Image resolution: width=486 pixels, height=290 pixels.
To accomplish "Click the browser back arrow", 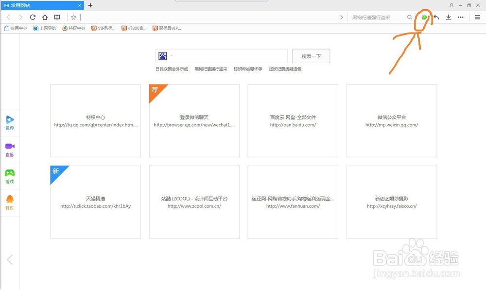I will click(x=8, y=17).
